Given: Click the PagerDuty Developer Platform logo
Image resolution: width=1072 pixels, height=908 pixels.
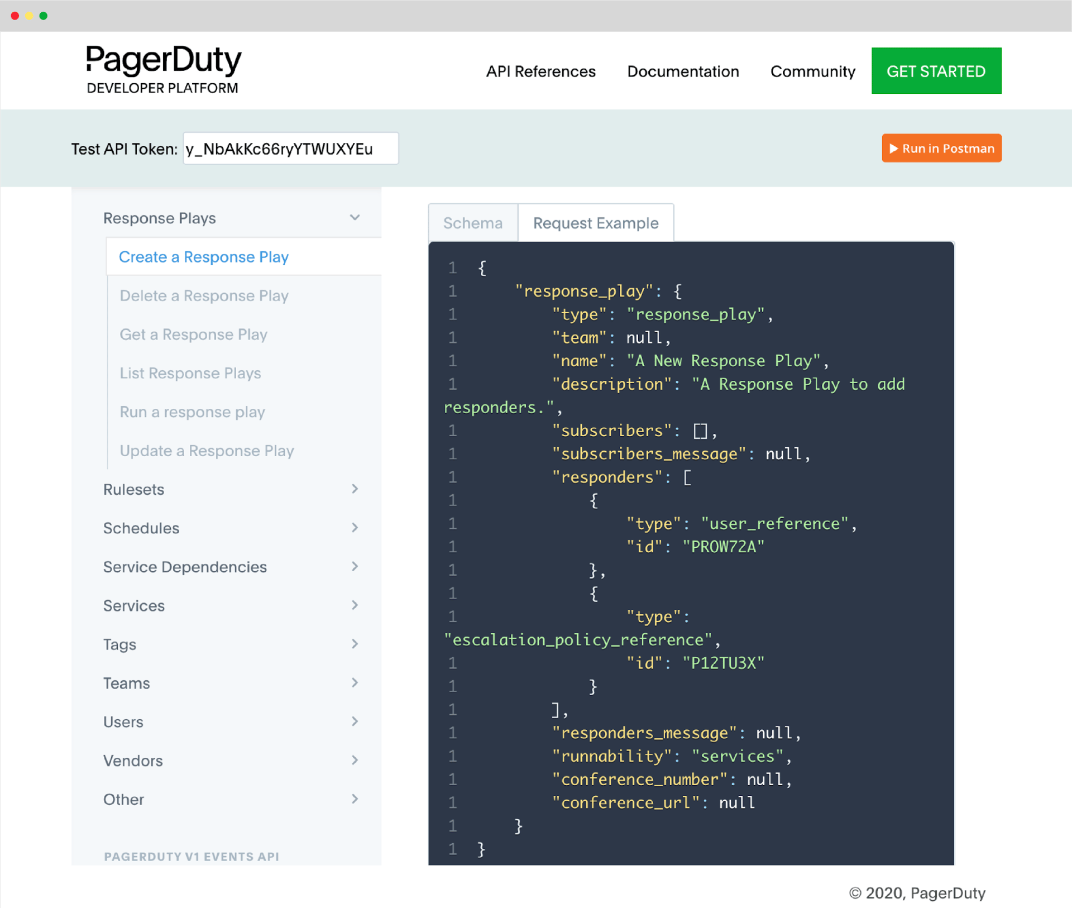Looking at the screenshot, I should pyautogui.click(x=163, y=69).
